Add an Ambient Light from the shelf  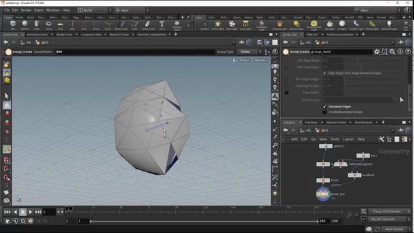tap(389, 25)
